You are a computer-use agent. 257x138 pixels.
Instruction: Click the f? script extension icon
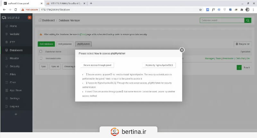point(213,10)
